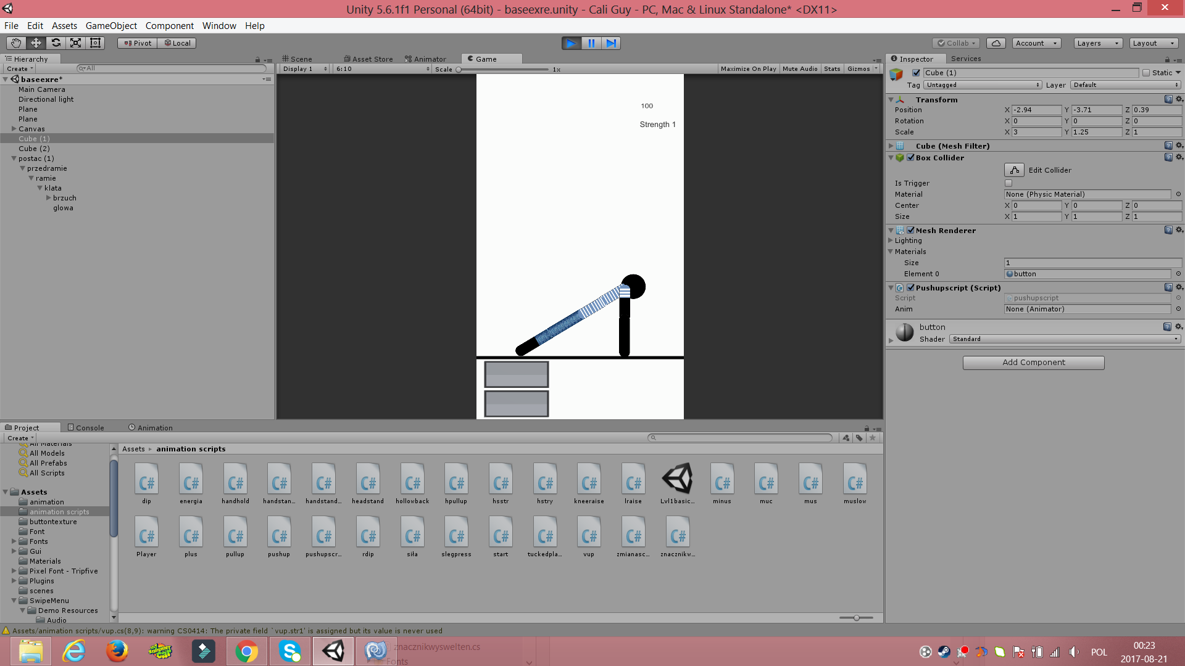Open Skype from the taskbar

pos(289,651)
